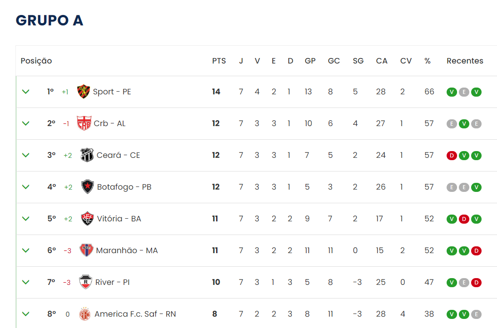Click Sport's gray E recent result badge
Viewport: 497px width, 328px height.
[464, 92]
